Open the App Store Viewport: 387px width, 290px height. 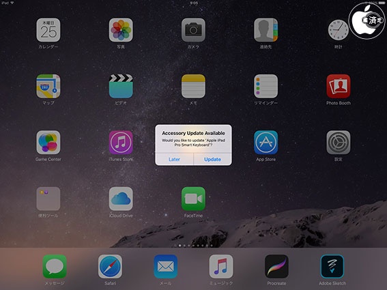click(x=266, y=143)
